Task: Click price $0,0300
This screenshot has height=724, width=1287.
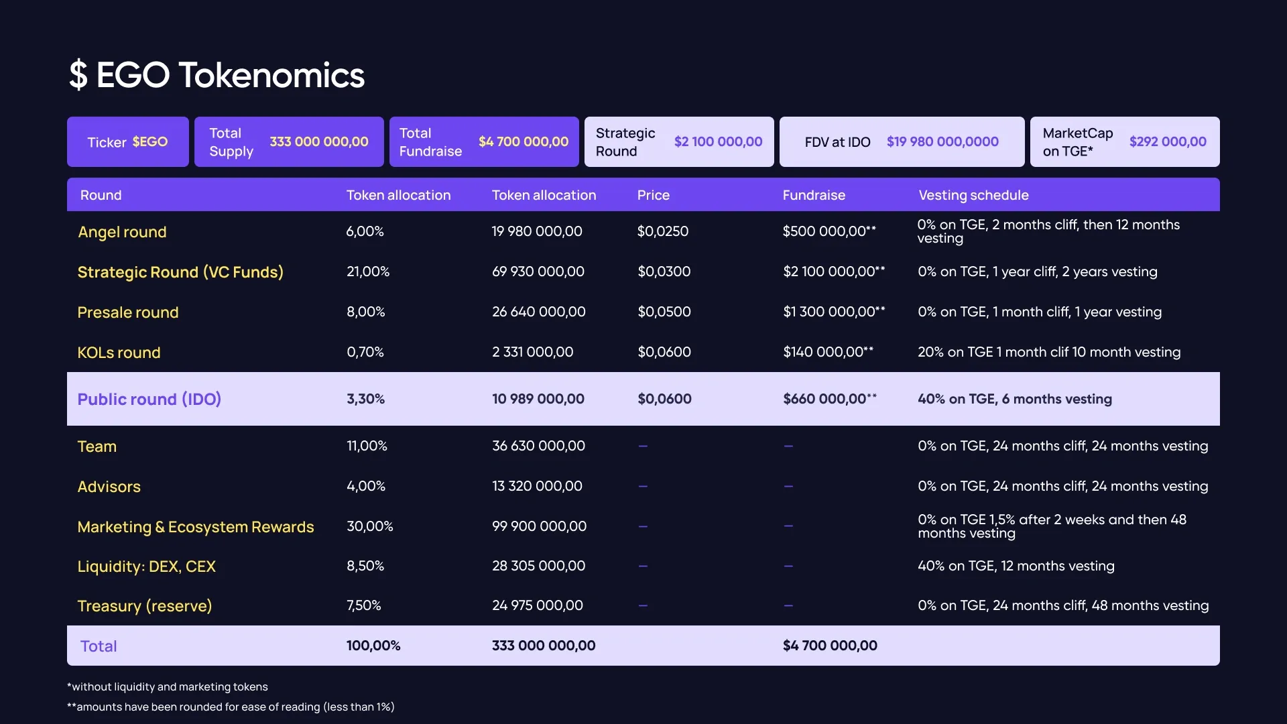Action: coord(664,271)
